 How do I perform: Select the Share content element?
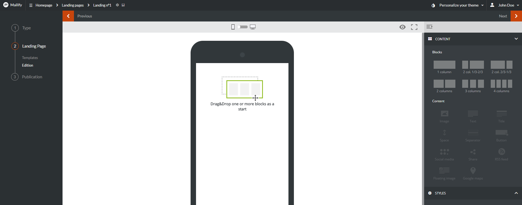click(x=473, y=154)
